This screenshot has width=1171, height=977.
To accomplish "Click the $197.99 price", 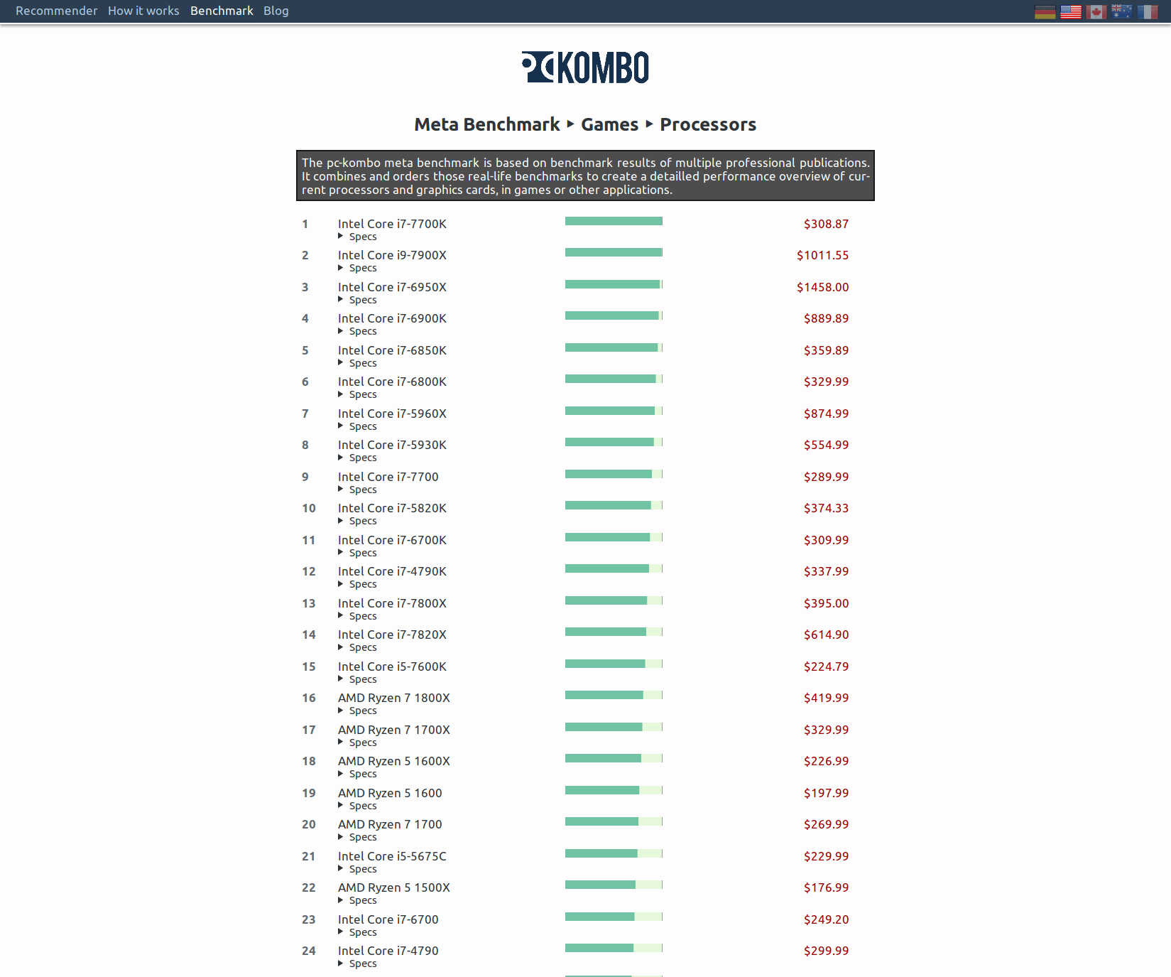I will tap(826, 793).
